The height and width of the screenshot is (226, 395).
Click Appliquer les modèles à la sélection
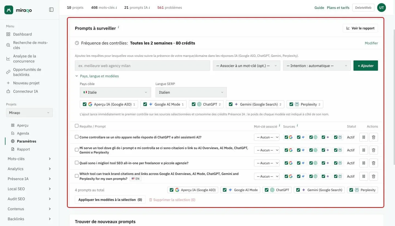(110, 200)
